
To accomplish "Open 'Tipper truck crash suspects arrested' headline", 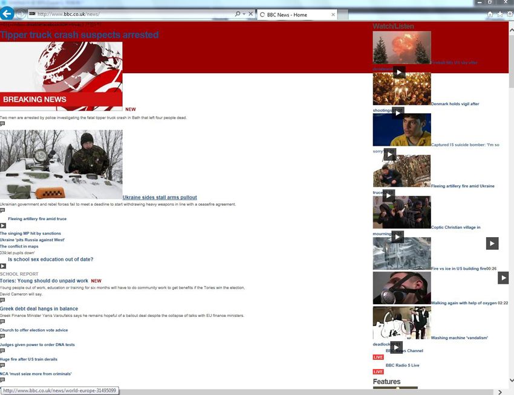I will pos(79,35).
